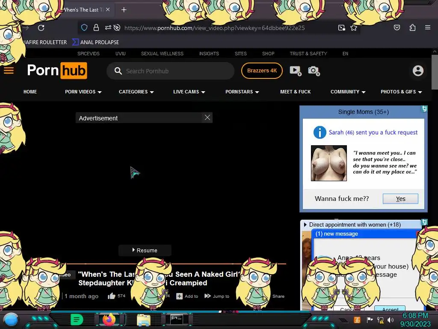
Task: Open the second bookmark in the bookmarks toolbar
Action: point(95,42)
